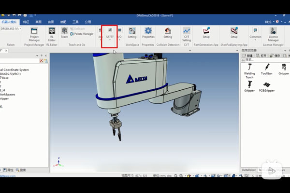Click 打开 in library browser

[x=261, y=55]
